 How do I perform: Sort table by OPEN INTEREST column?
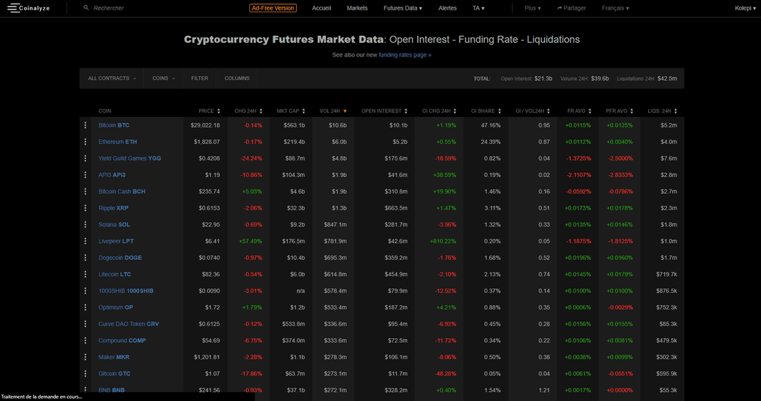[x=385, y=111]
